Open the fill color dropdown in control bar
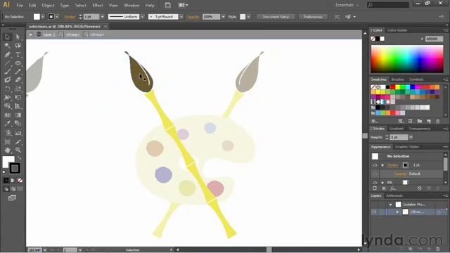This screenshot has height=253, width=450. pyautogui.click(x=43, y=17)
